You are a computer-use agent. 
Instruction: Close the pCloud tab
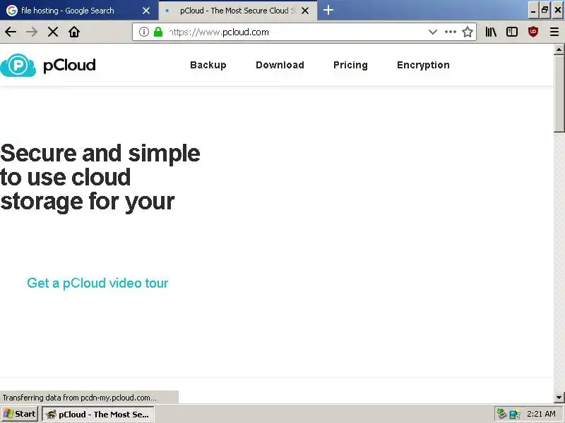pyautogui.click(x=305, y=11)
